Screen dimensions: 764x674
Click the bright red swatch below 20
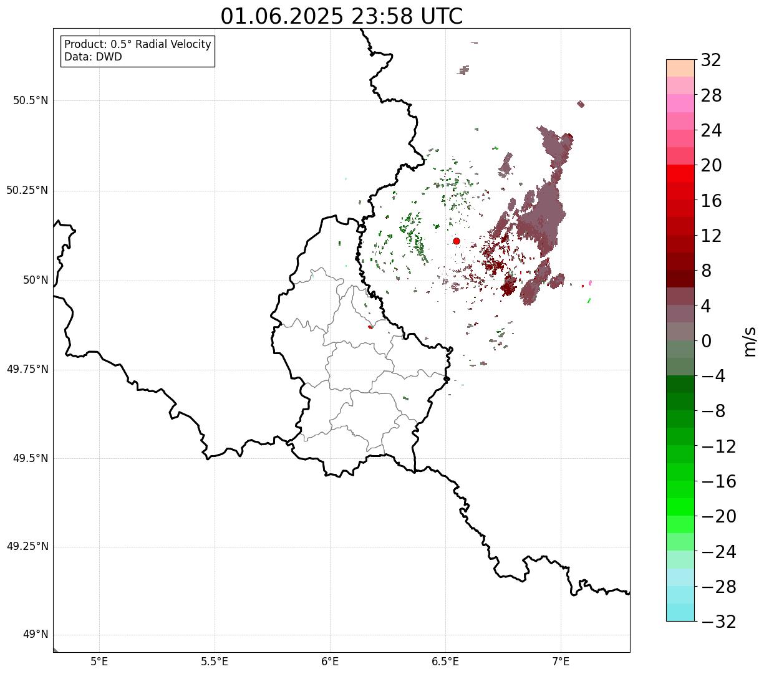[680, 173]
